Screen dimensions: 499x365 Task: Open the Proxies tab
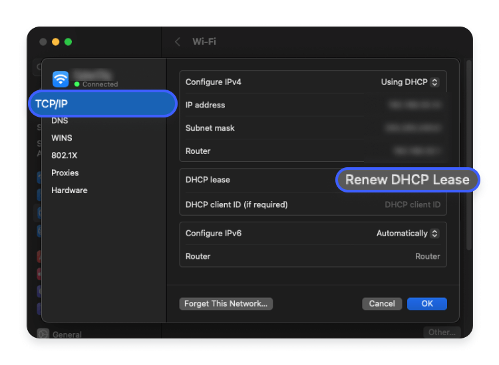[x=65, y=173]
